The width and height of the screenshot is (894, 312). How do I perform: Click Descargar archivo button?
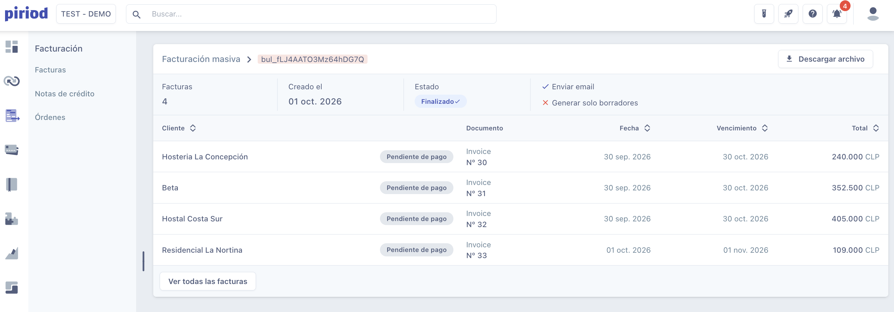pos(825,59)
